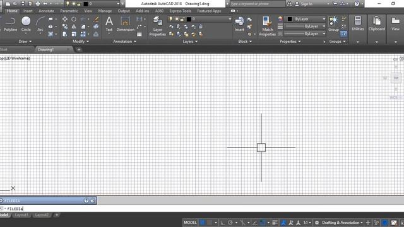Viewport: 404px width, 227px height.
Task: Select the Polyline tool
Action: click(x=10, y=25)
